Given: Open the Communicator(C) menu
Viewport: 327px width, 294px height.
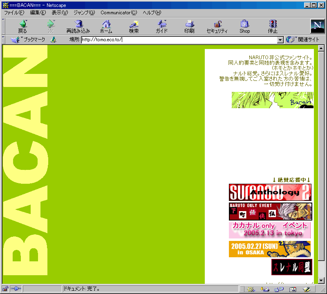Looking at the screenshot, I should [x=119, y=13].
